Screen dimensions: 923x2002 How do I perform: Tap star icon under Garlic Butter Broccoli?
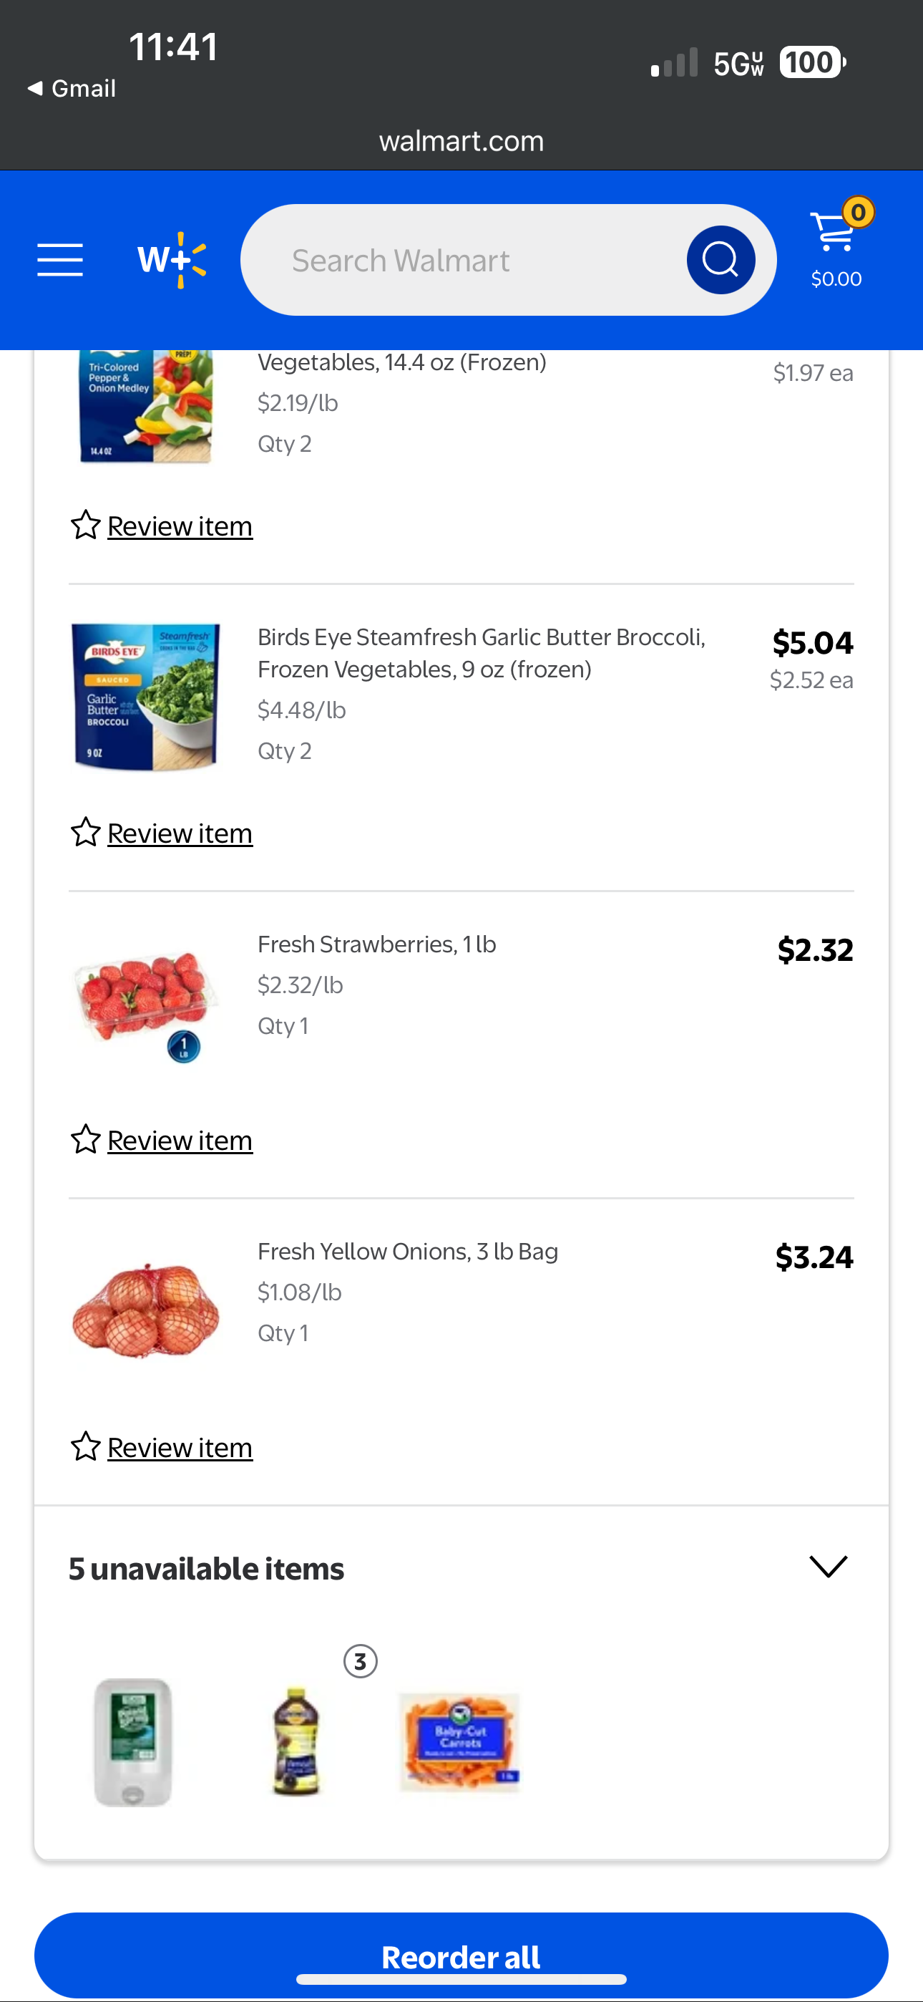click(85, 832)
